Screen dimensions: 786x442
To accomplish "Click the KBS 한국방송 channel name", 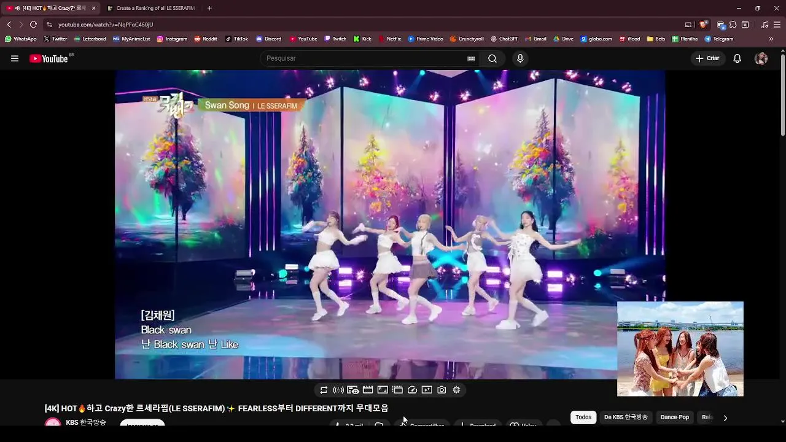I will coord(86,422).
